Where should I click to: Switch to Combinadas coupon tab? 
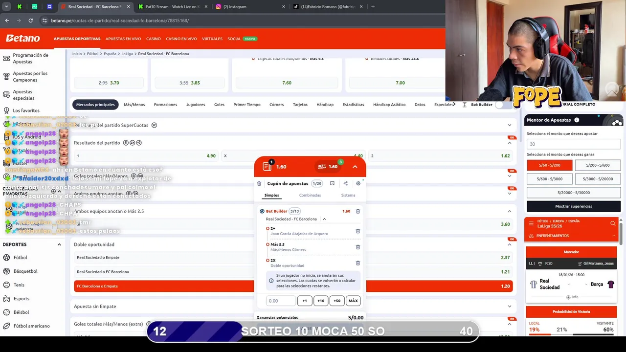pos(310,195)
